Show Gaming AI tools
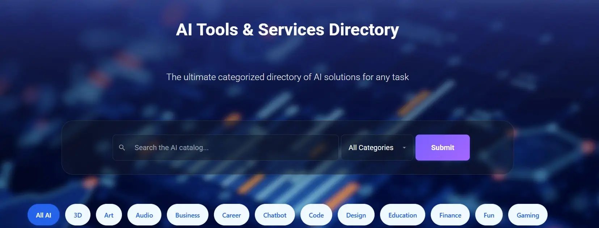Image resolution: width=599 pixels, height=228 pixels. 528,215
